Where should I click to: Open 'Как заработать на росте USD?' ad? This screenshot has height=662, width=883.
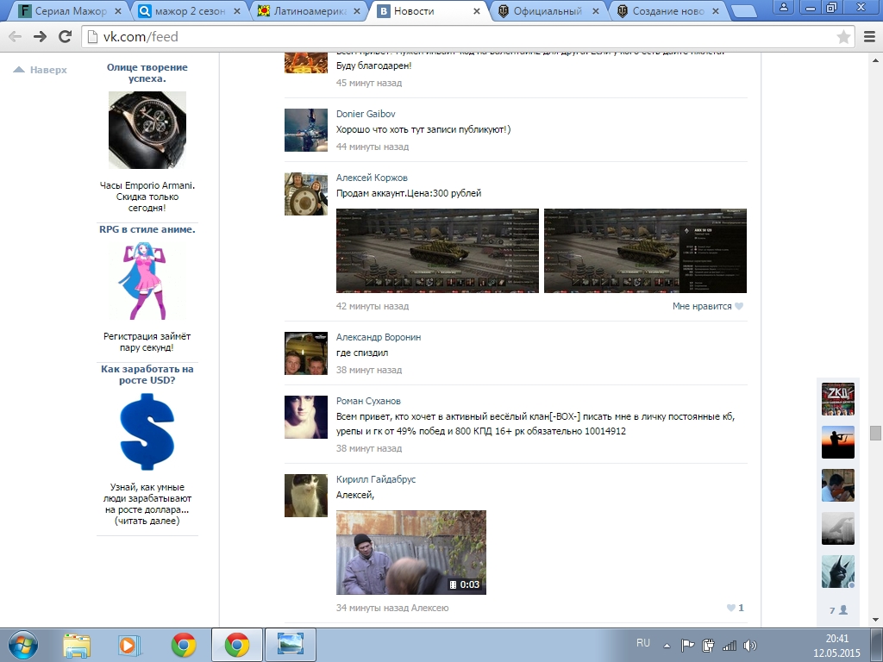click(147, 374)
